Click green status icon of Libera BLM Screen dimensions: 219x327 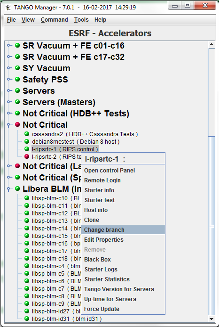[17, 189]
